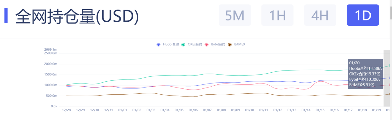Click the 01/08 date axis label
The height and width of the screenshot is (120, 392).
221,110
